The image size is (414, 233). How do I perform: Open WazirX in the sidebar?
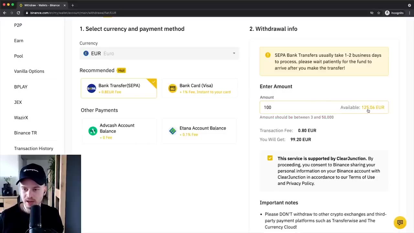click(x=21, y=117)
